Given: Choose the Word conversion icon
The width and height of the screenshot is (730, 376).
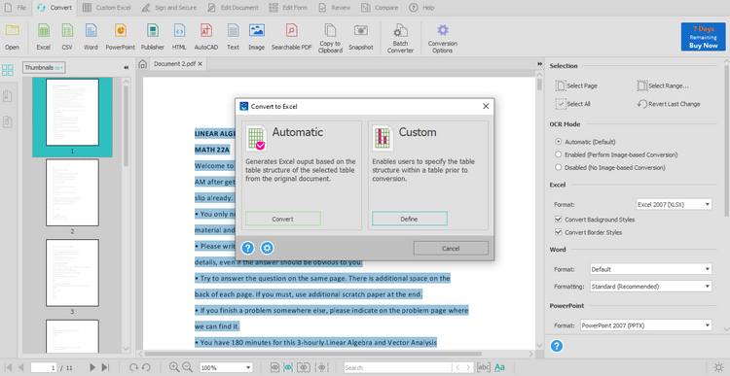Looking at the screenshot, I should tap(91, 31).
